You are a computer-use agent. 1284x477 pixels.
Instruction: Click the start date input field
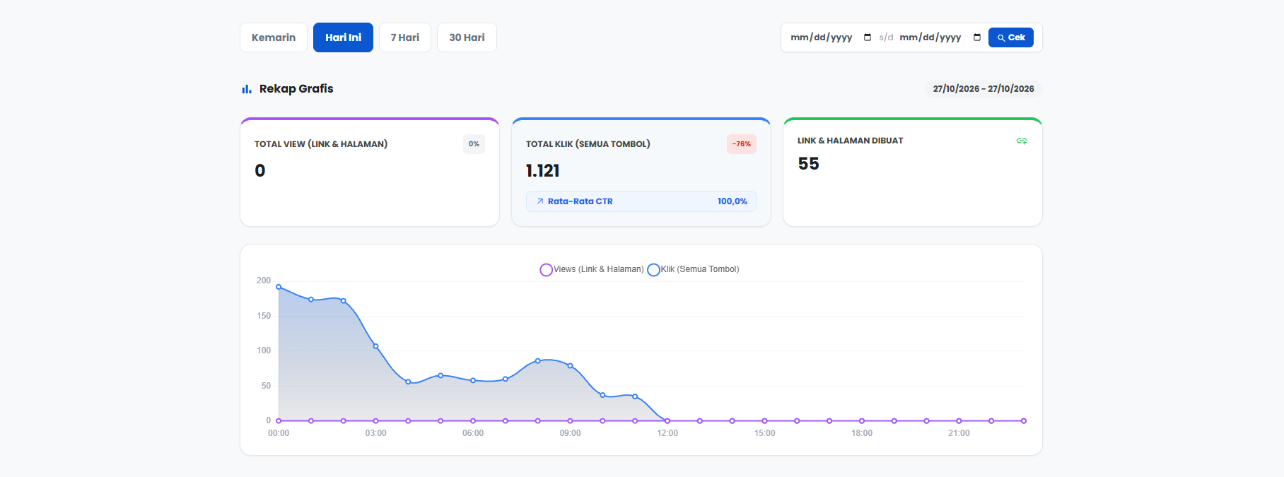831,37
